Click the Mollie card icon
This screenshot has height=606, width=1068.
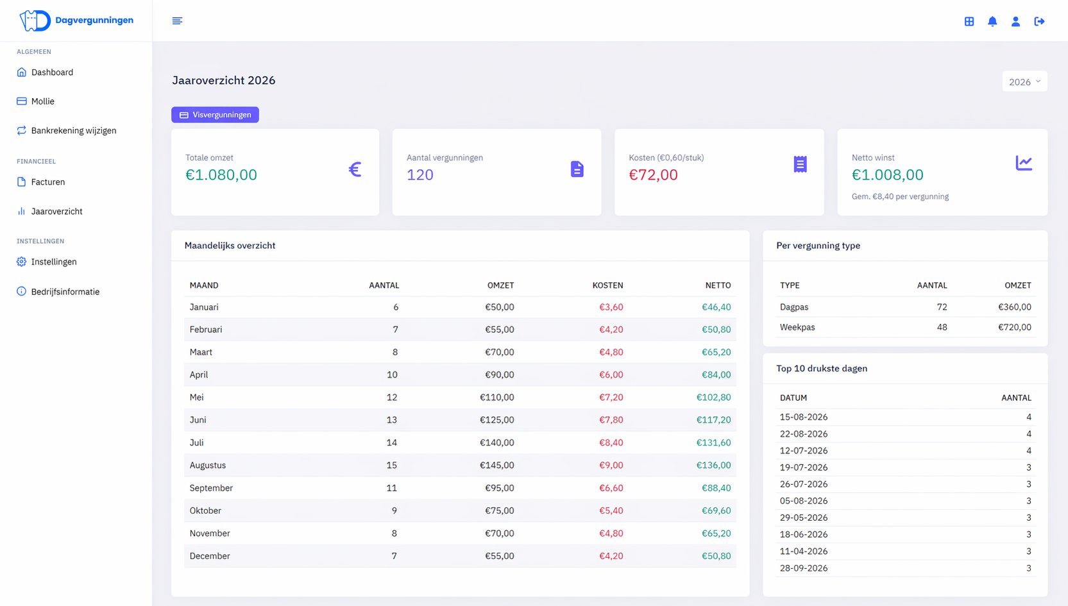click(x=21, y=101)
